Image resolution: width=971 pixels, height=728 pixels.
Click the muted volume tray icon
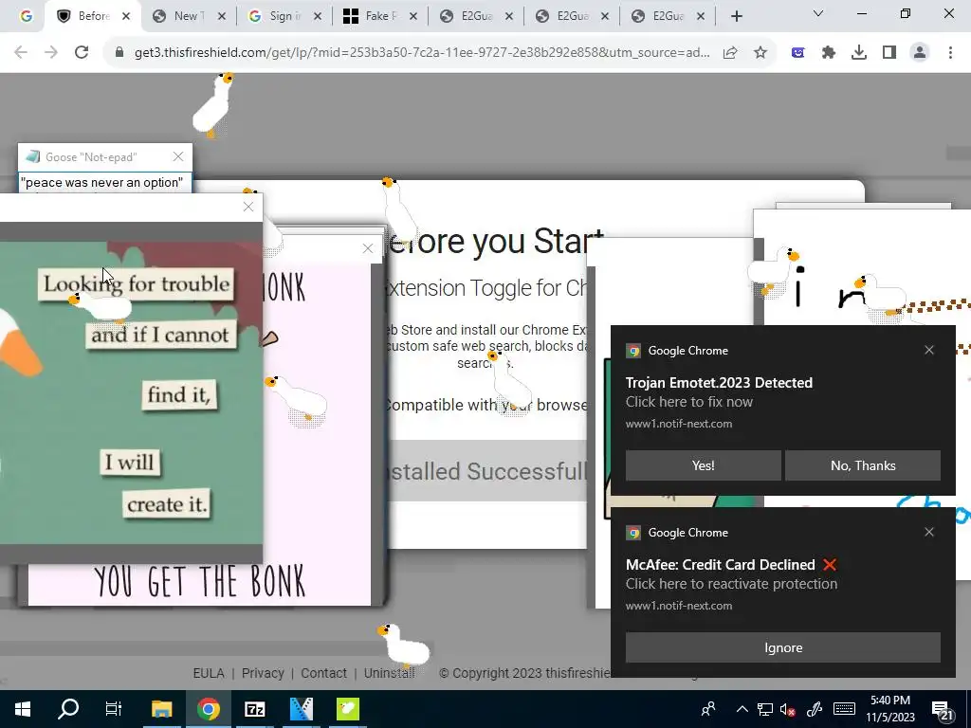tap(788, 710)
